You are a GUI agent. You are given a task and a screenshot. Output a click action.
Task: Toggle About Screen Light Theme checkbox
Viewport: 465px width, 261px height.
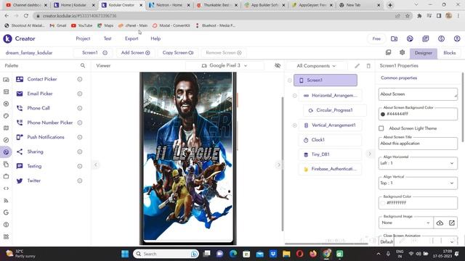pos(381,128)
